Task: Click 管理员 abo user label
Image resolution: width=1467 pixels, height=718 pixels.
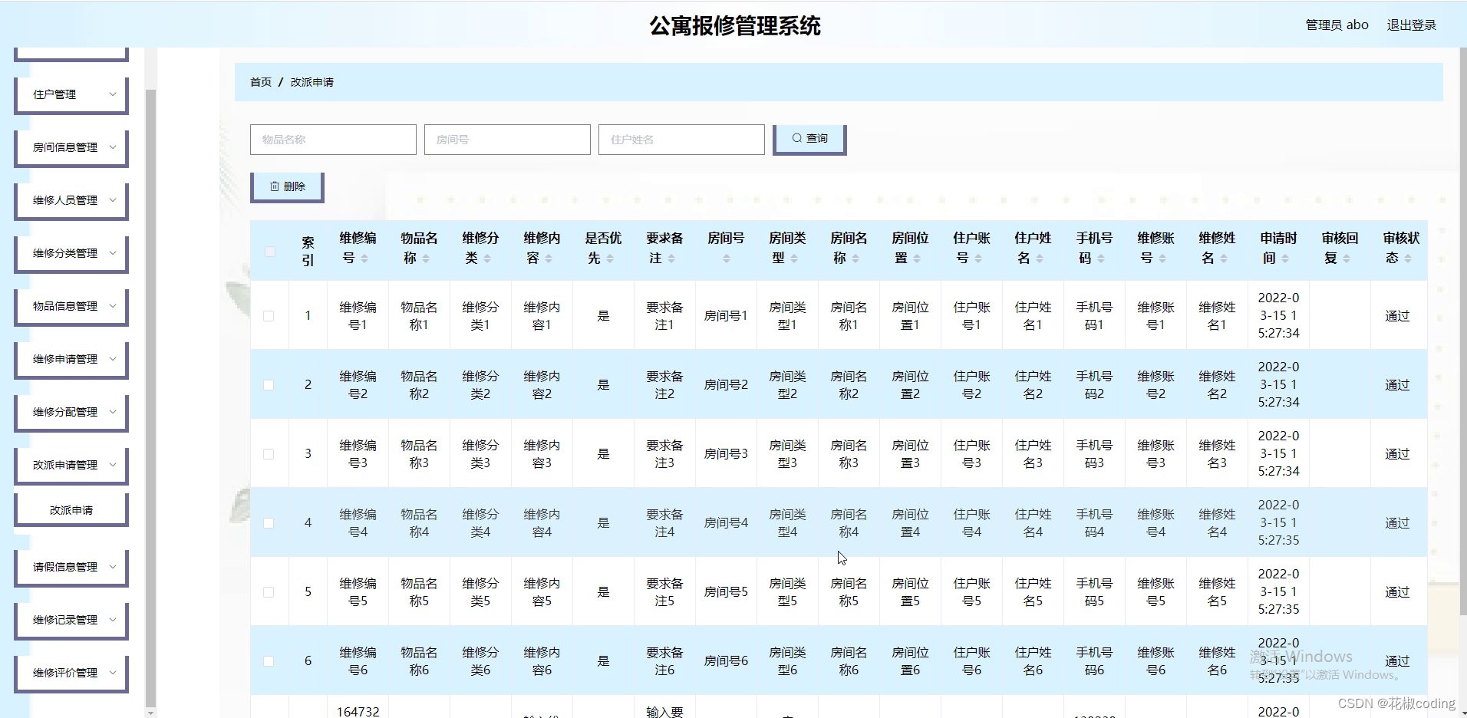Action: [x=1337, y=25]
